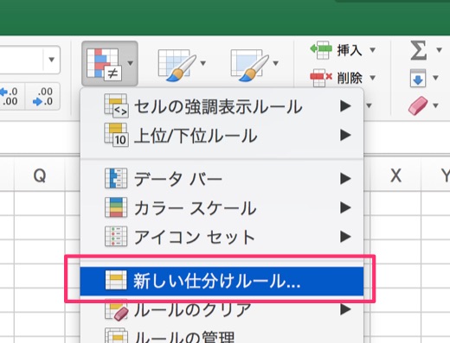Click arrow beside 上位/下位ルール
The width and height of the screenshot is (450, 343).
(x=345, y=135)
